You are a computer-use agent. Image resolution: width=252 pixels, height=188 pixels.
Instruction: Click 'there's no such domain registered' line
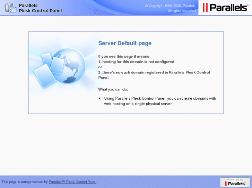coord(154,75)
